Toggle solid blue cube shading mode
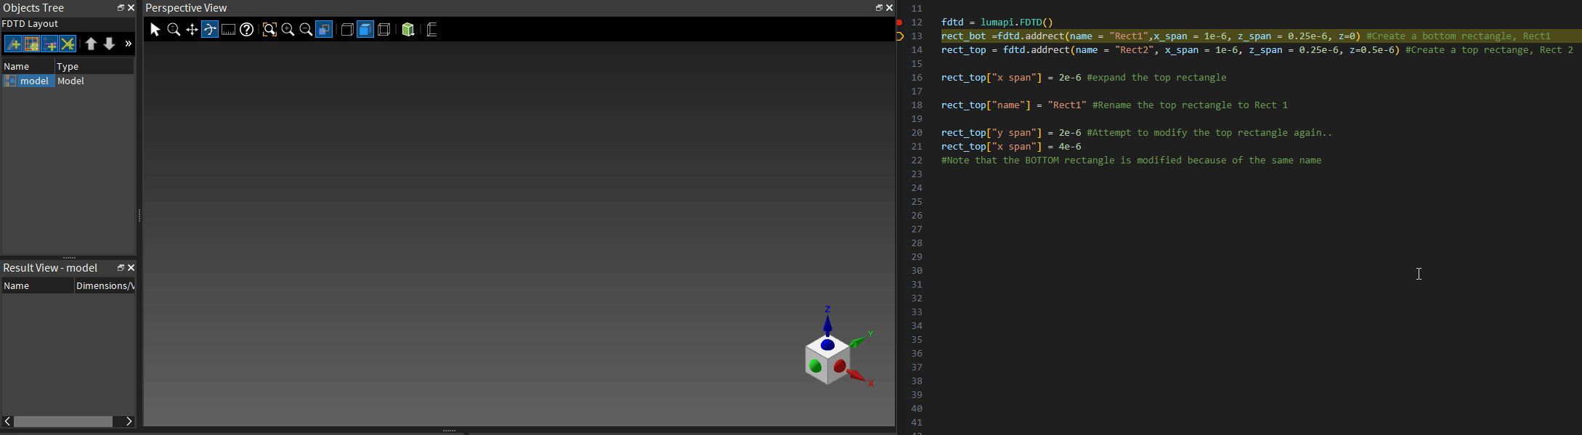Image resolution: width=1582 pixels, height=435 pixels. 365,30
